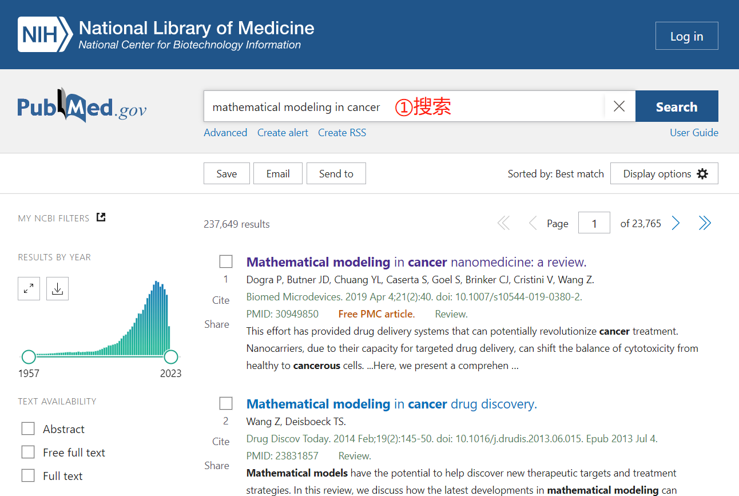Screen dimensions: 739x496
Task: Open the Display options dropdown
Action: [664, 174]
